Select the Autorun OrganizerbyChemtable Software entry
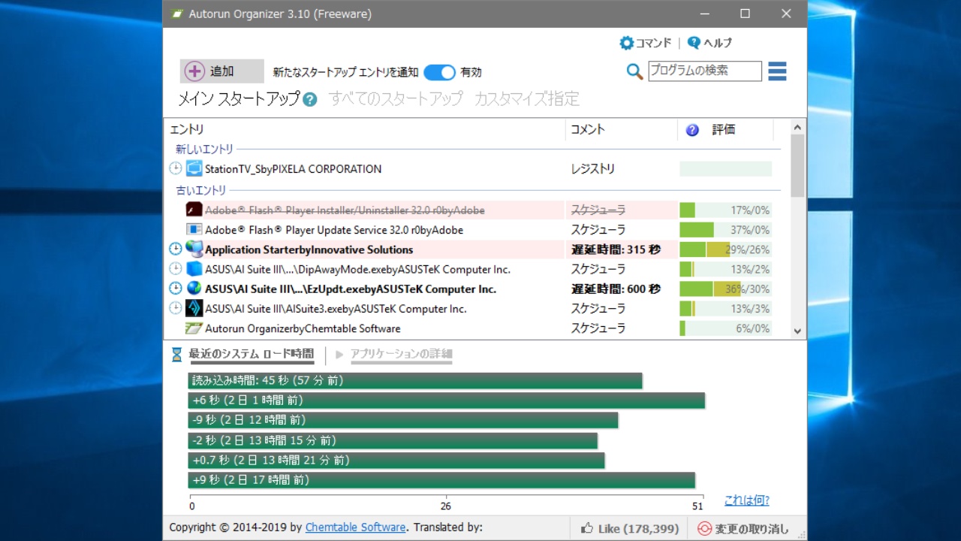The image size is (961, 541). coord(303,328)
